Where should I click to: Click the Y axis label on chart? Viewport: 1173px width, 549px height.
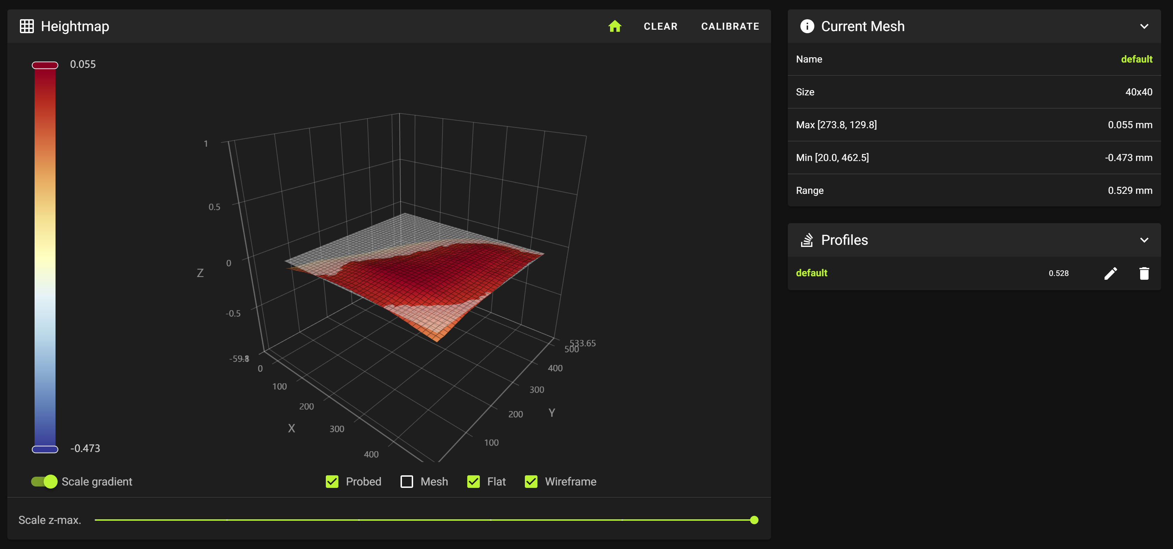tap(551, 413)
